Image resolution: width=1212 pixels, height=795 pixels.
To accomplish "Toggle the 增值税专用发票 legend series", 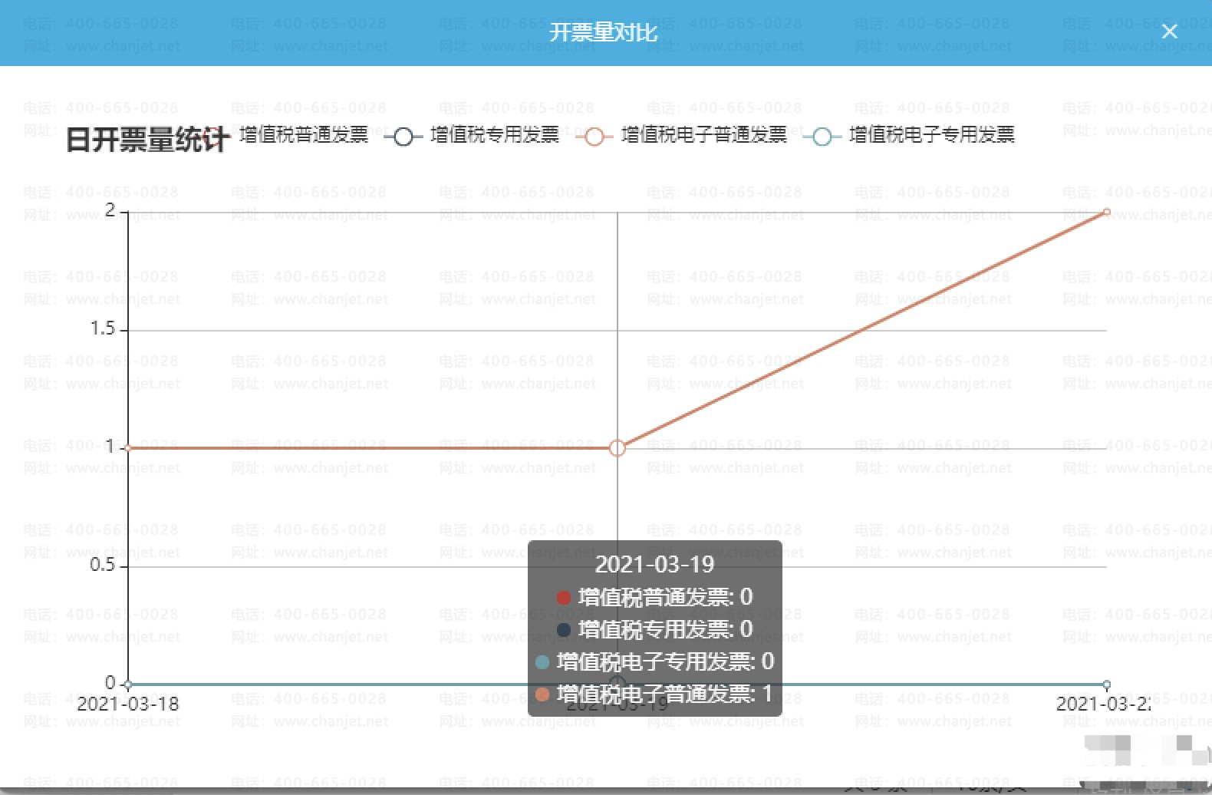I will [473, 136].
